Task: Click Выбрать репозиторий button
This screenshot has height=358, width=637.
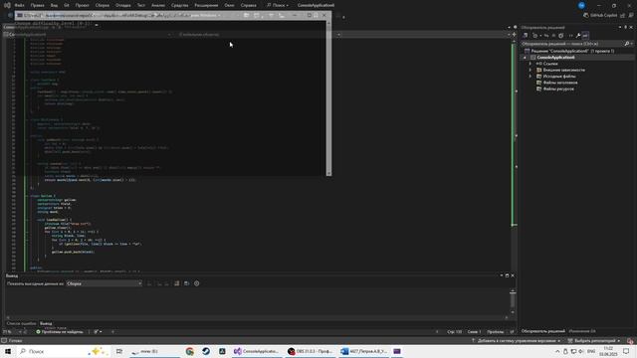Action: [594, 340]
